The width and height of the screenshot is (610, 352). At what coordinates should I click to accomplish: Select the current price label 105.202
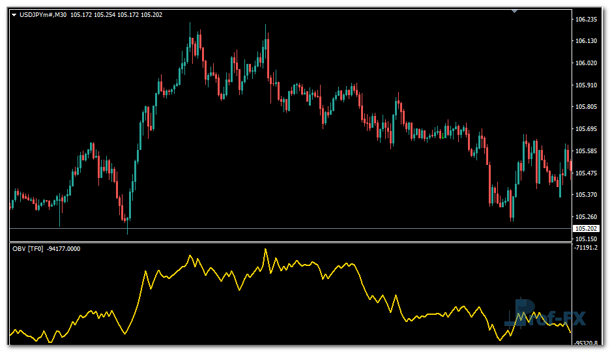tap(587, 229)
